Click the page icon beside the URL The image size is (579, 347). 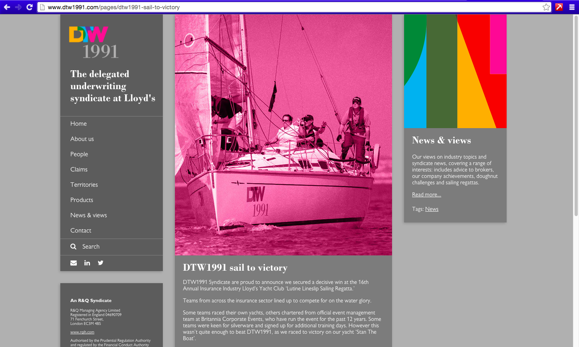[x=42, y=7]
